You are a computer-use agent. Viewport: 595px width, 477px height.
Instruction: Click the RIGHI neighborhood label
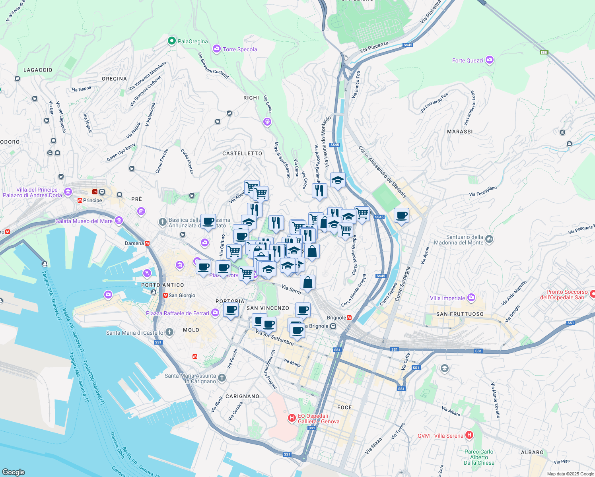251,98
